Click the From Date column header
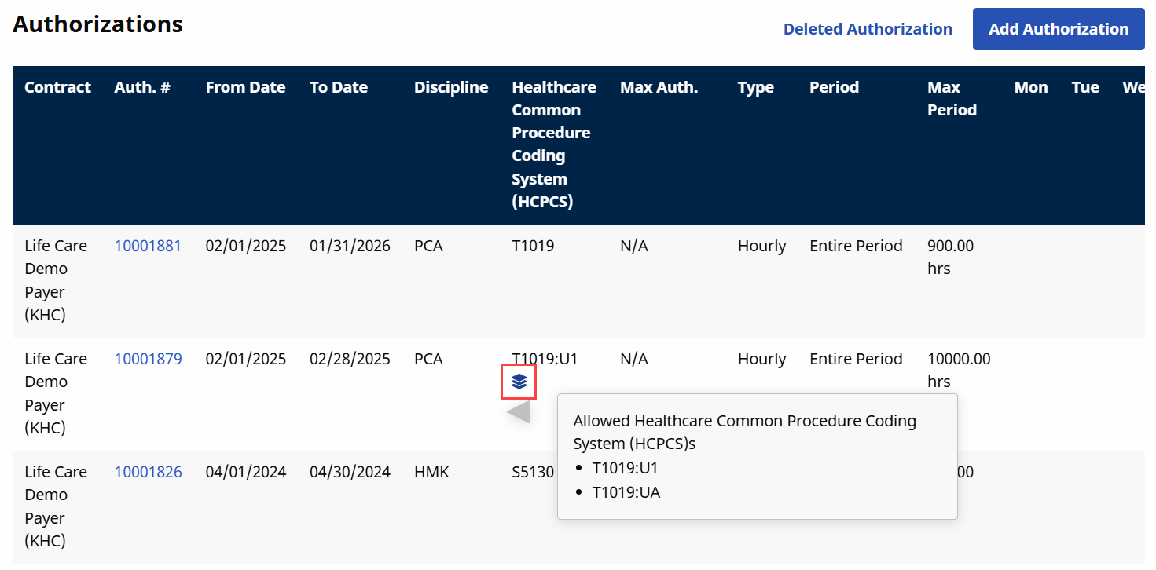Image resolution: width=1156 pixels, height=570 pixels. (245, 87)
